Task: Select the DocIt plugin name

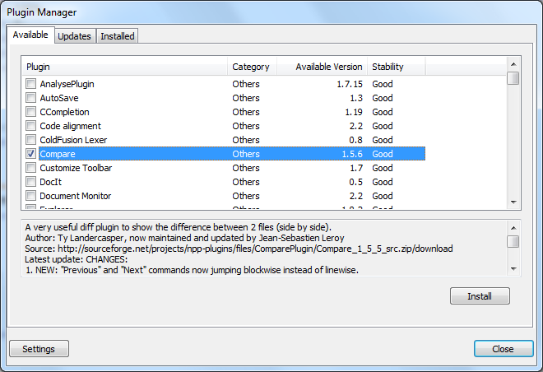Action: (50, 182)
